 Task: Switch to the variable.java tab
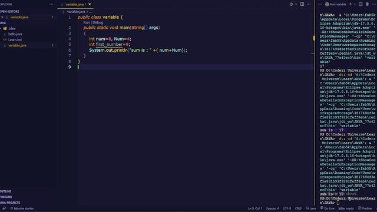pyautogui.click(x=75, y=4)
